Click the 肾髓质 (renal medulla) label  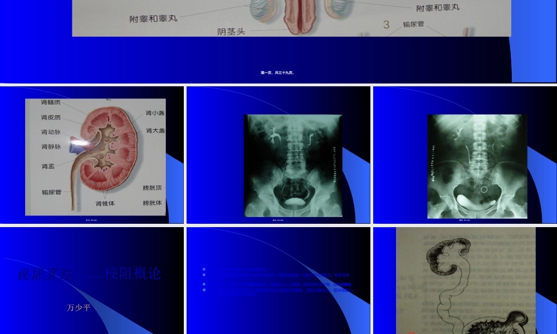50,102
